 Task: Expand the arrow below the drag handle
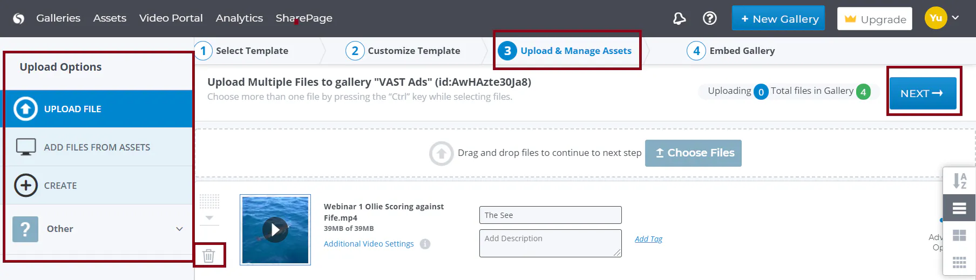tap(209, 218)
